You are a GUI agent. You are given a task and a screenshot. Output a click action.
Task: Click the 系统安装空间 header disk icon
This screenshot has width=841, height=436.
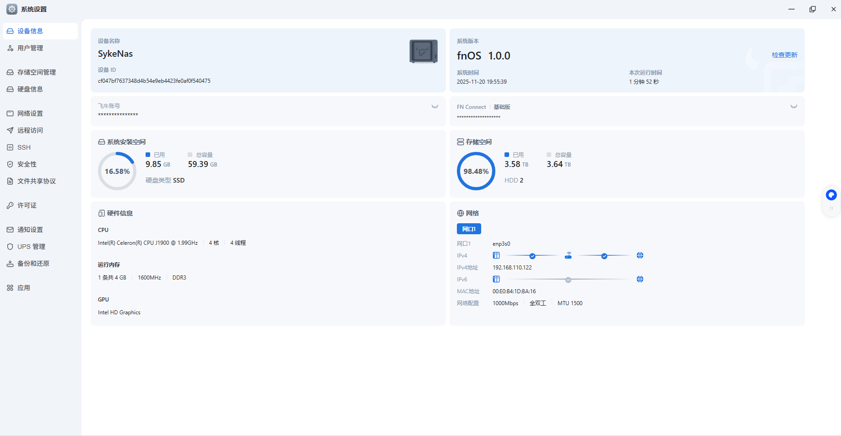point(102,142)
